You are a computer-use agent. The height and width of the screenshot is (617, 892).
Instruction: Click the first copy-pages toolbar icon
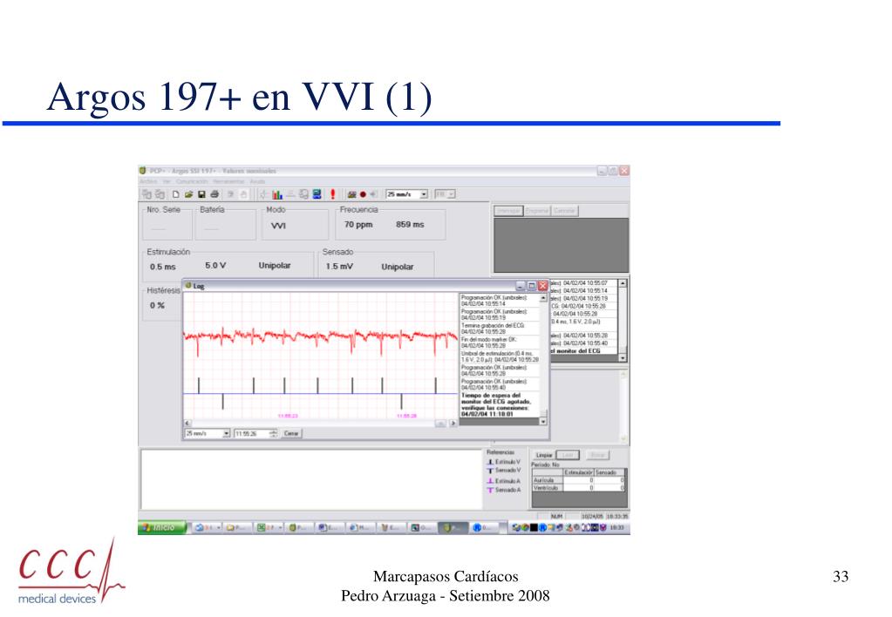pyautogui.click(x=146, y=194)
